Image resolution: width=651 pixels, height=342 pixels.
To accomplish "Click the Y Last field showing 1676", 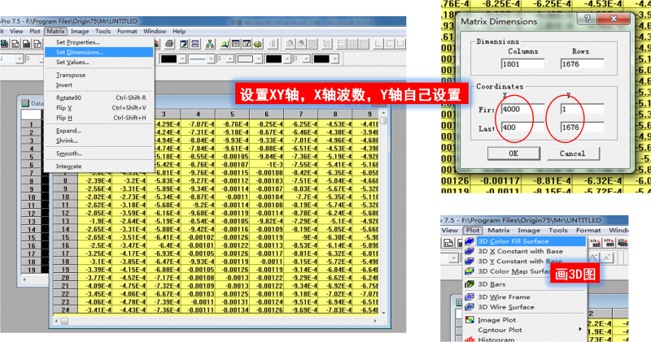I will 582,128.
